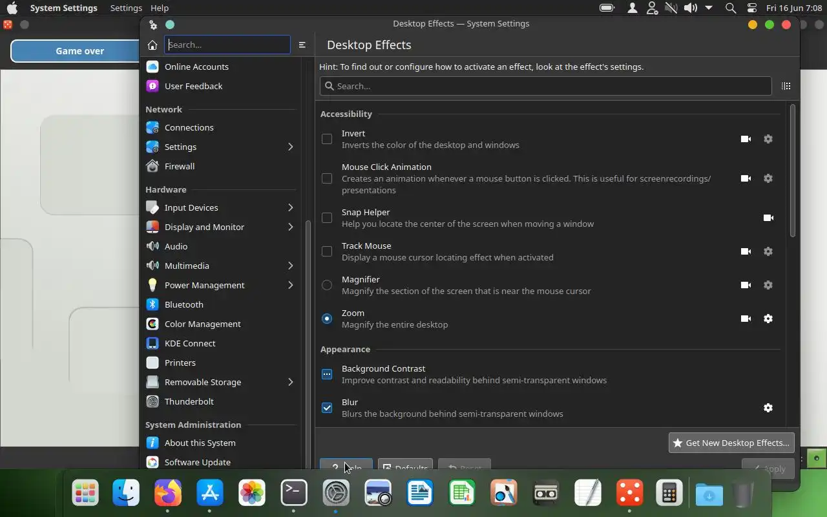Open Downloads folder in dock
Screen dimensions: 827x517
point(709,495)
